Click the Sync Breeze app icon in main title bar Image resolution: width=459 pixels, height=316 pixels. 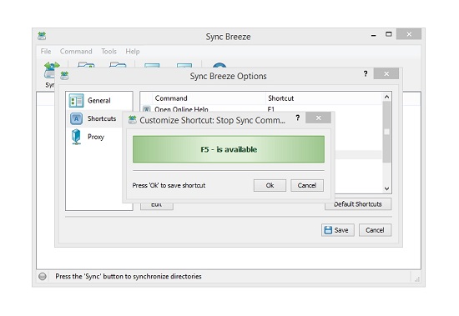coord(42,36)
